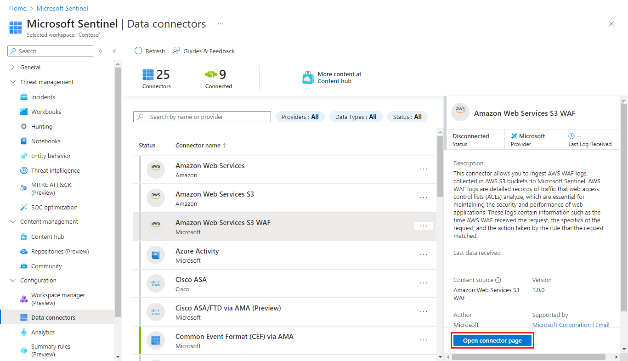
Task: Click the Analytics flask icon
Action: tap(24, 332)
